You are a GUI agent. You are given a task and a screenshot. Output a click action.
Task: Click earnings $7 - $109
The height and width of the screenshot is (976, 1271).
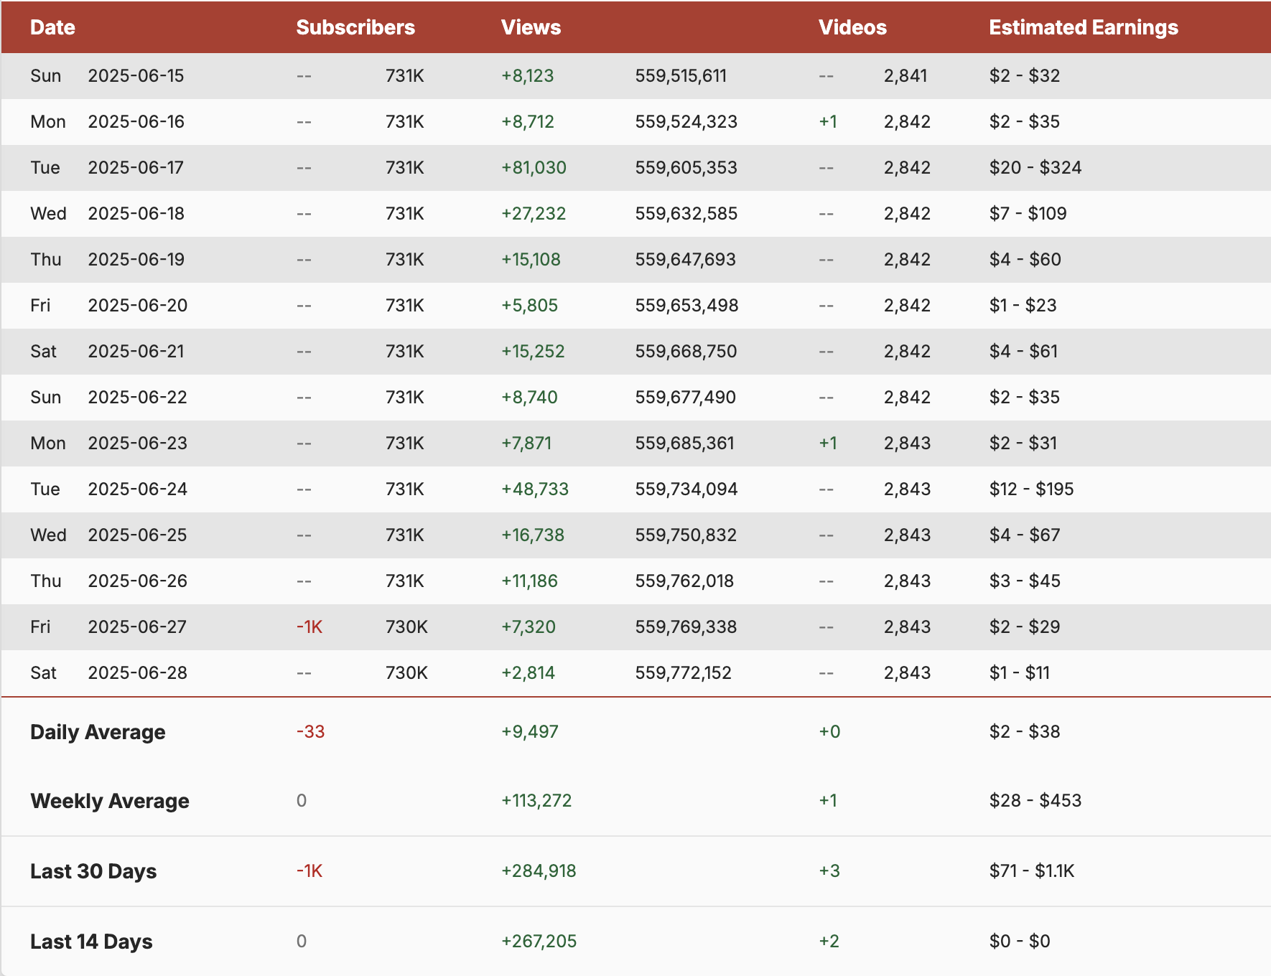tap(1028, 214)
